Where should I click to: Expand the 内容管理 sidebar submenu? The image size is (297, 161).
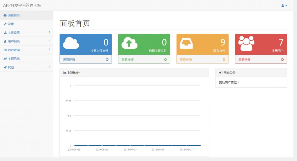[x=26, y=50]
